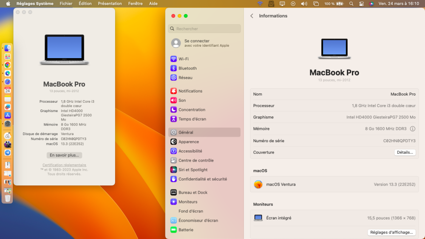This screenshot has height=239, width=425.
Task: Launch Microsoft Edge from the Dock
Action: coord(8,73)
